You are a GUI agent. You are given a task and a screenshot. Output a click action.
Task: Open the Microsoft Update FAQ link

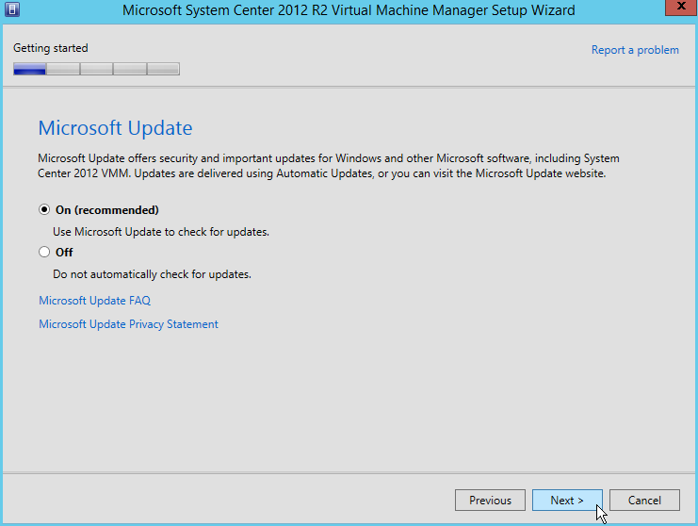pyautogui.click(x=94, y=301)
